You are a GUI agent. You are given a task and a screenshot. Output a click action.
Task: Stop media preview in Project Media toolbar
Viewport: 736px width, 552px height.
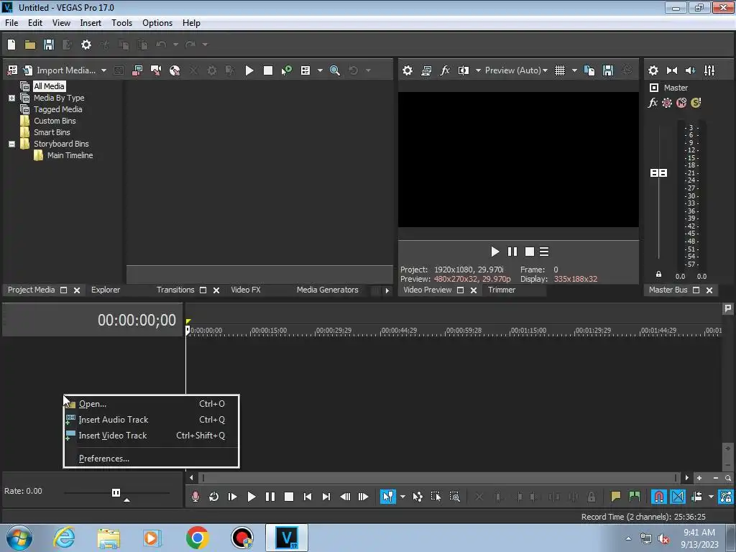coord(268,70)
